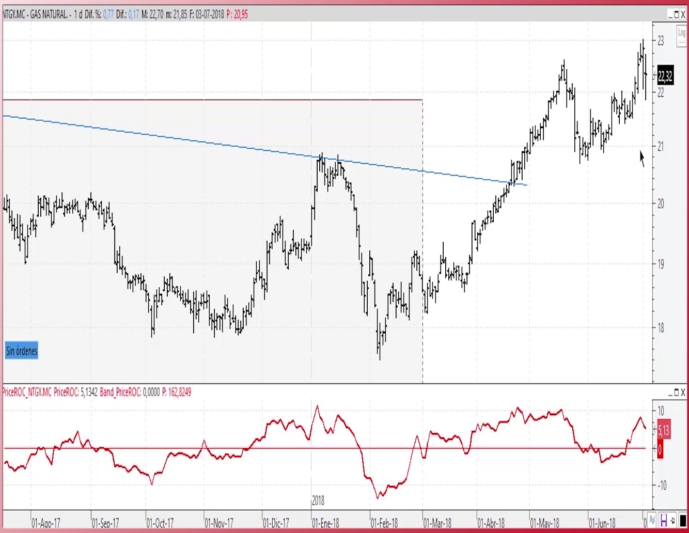Click the 01-May-18 date label
Screen dimensions: 689x533
click(x=545, y=523)
